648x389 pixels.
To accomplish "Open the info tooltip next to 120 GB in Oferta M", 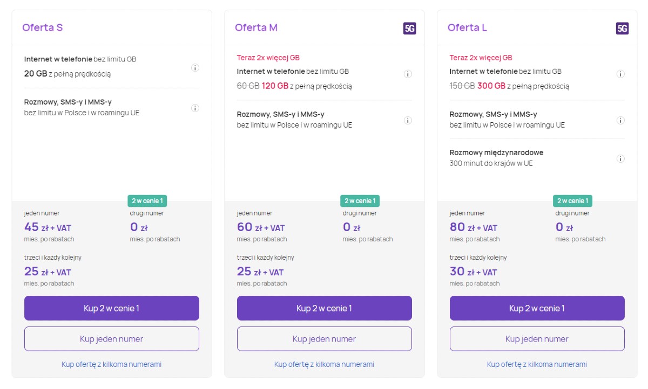I will point(408,74).
